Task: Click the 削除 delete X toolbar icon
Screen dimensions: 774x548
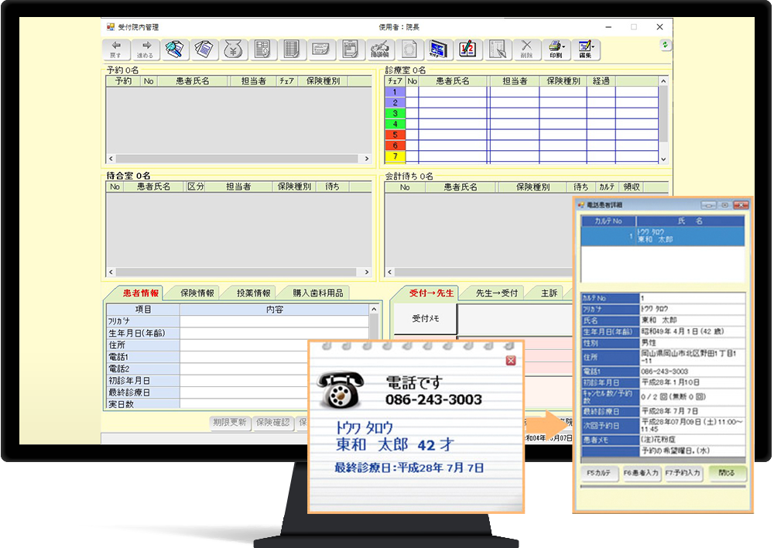Action: tap(526, 50)
